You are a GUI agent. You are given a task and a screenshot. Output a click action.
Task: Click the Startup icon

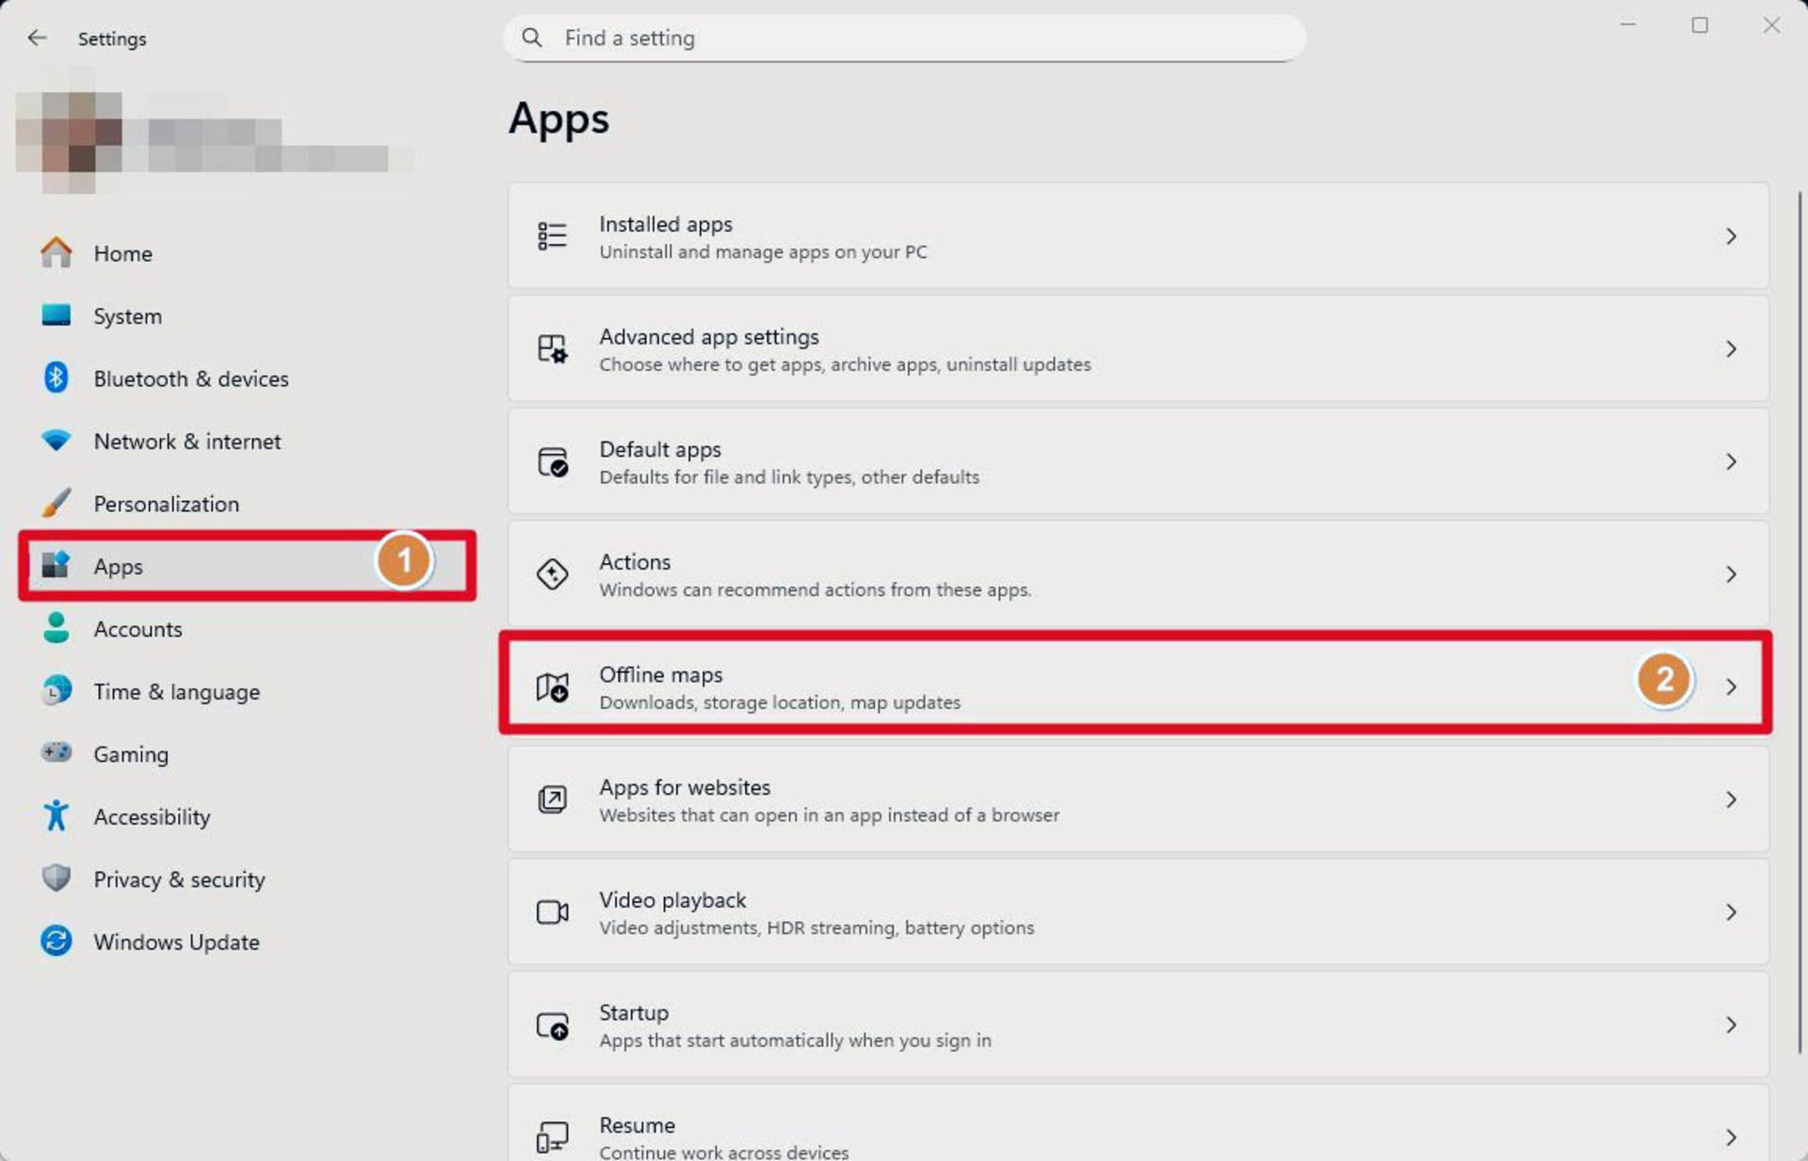pyautogui.click(x=552, y=1024)
